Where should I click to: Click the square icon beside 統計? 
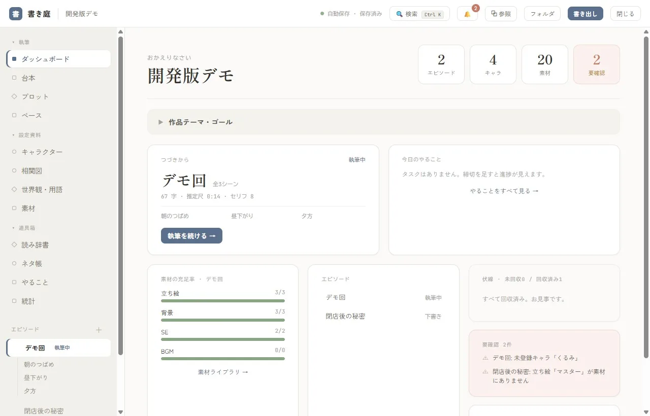coord(14,301)
